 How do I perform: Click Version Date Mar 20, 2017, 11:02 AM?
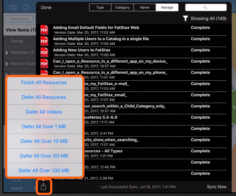84,32
